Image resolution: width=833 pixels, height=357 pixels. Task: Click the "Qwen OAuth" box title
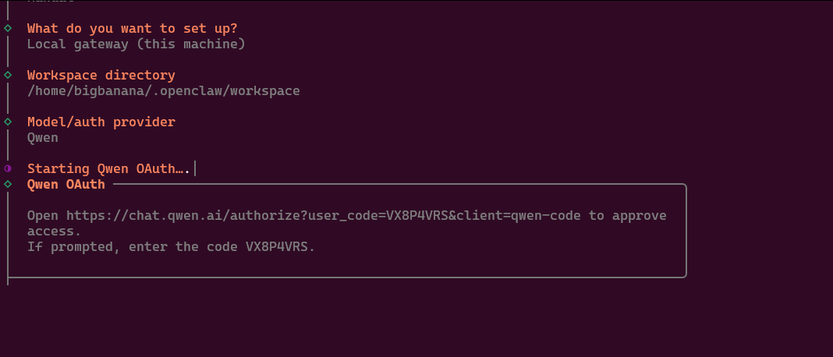pyautogui.click(x=66, y=185)
